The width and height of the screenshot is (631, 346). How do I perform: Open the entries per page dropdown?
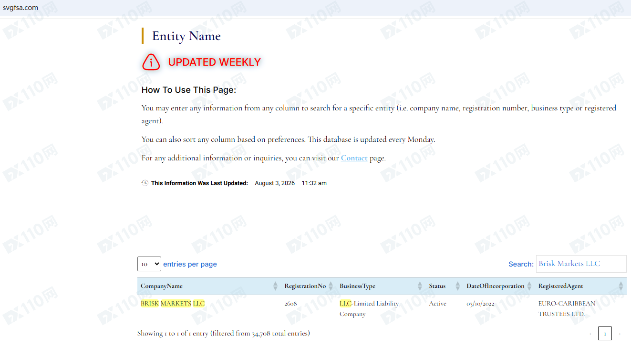tap(149, 264)
